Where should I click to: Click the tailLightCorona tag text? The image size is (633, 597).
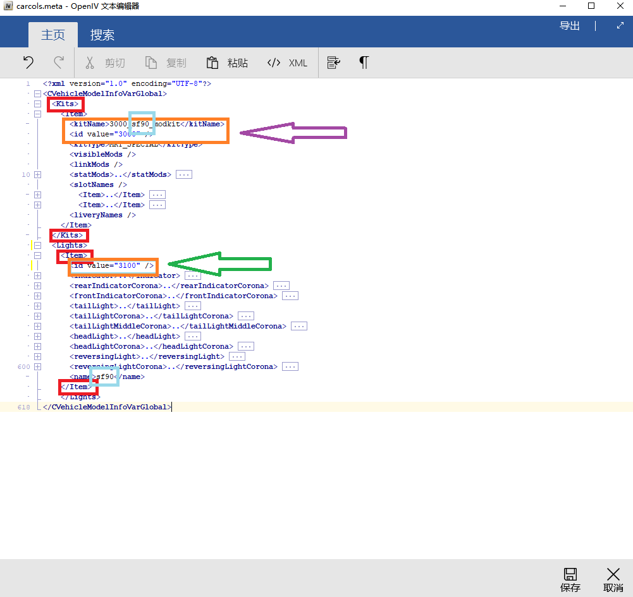(151, 316)
